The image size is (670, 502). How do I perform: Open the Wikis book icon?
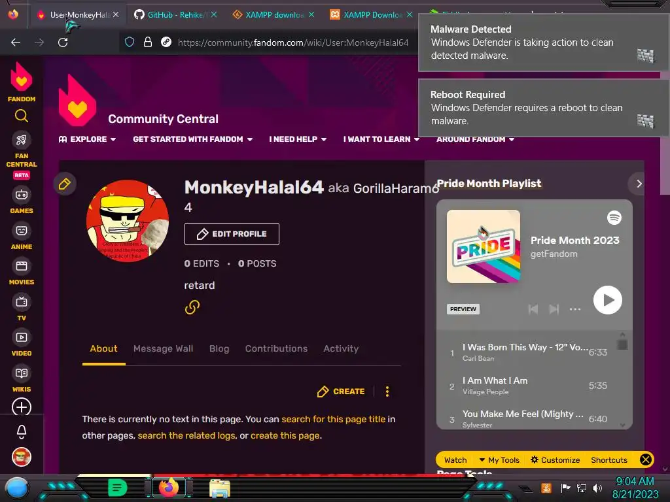click(x=22, y=373)
